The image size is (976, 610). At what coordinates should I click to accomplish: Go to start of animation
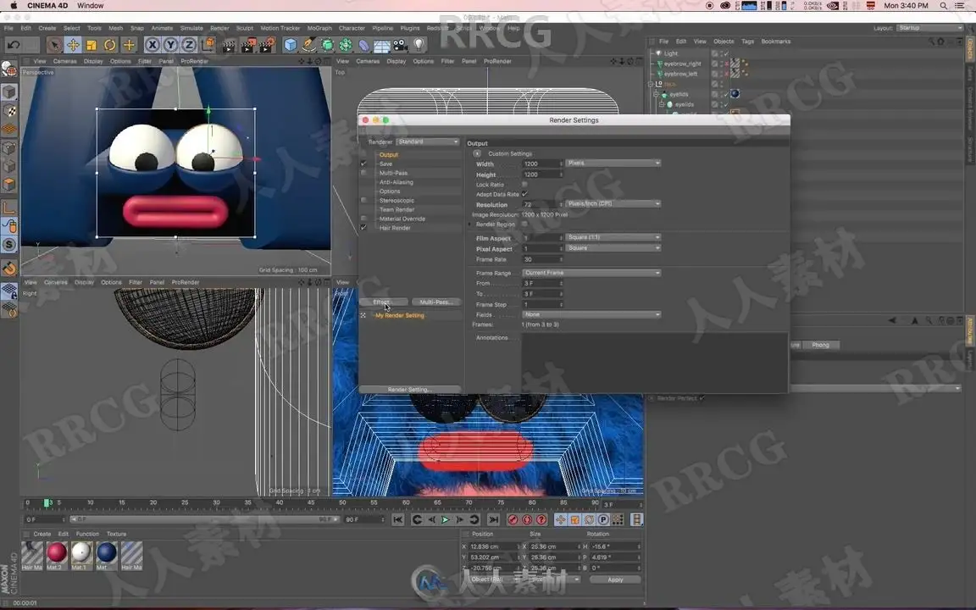tap(398, 519)
